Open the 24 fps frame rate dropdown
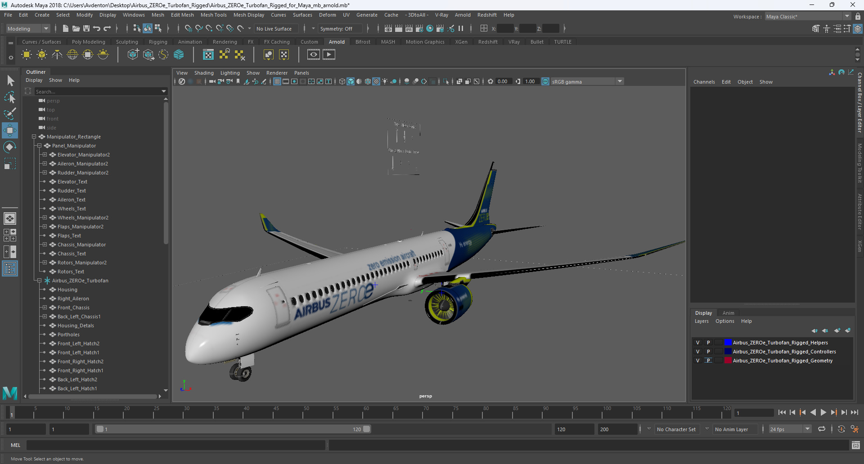This screenshot has width=864, height=464. click(790, 429)
